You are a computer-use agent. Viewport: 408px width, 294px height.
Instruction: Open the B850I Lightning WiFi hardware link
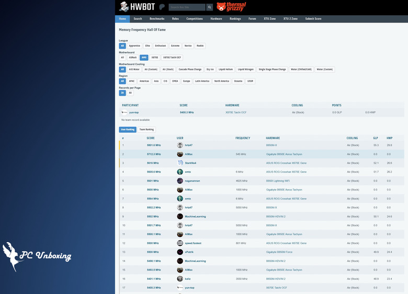278,181
